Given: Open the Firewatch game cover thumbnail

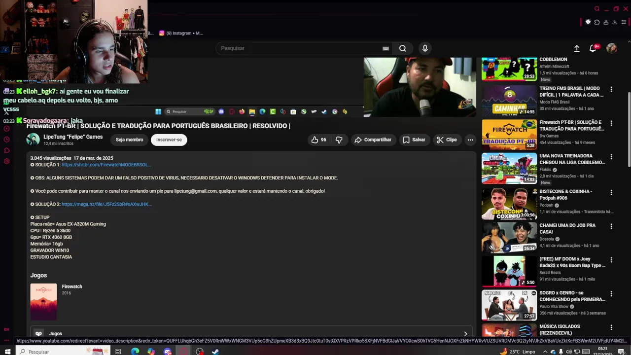Looking at the screenshot, I should 43,302.
